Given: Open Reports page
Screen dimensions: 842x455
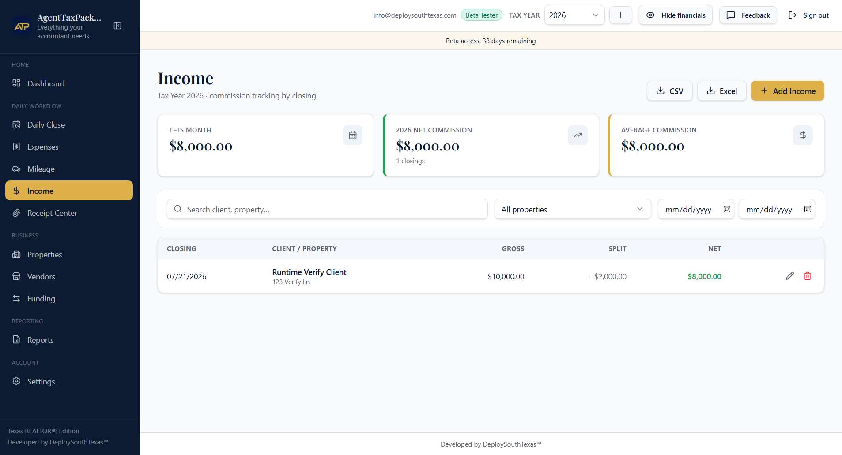Looking at the screenshot, I should click(69, 340).
